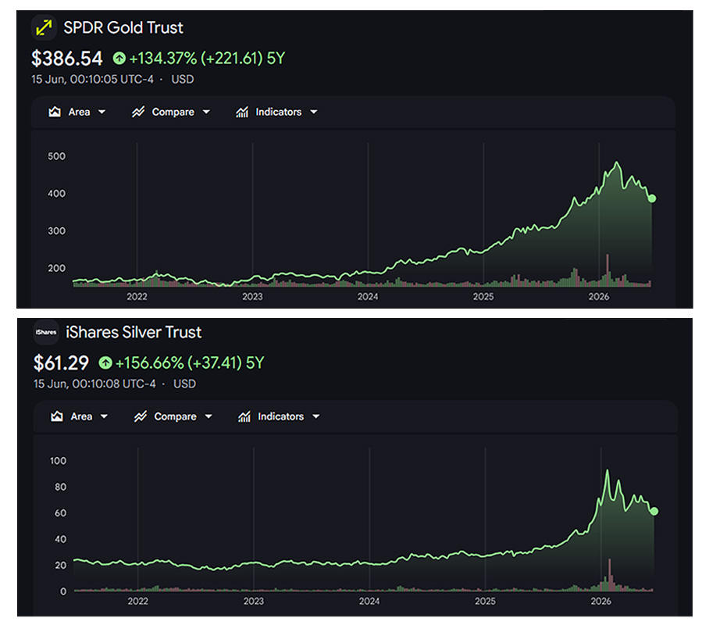Viewport: 709px width, 625px height.
Task: Select the Area label in gold chart toolbar
Action: 79,112
